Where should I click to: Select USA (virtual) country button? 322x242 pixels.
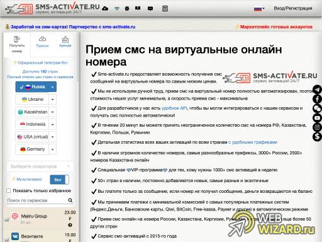tap(32, 137)
